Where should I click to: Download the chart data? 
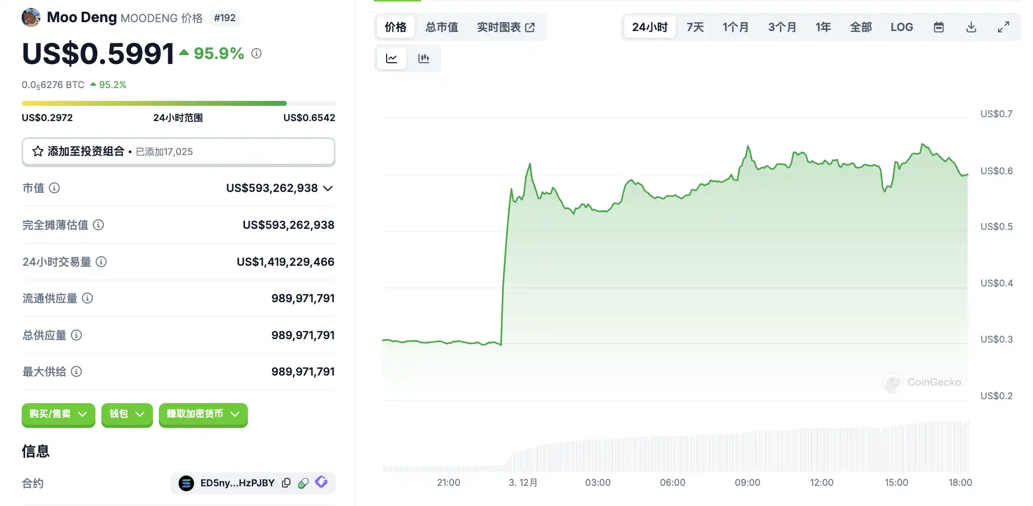click(x=971, y=27)
